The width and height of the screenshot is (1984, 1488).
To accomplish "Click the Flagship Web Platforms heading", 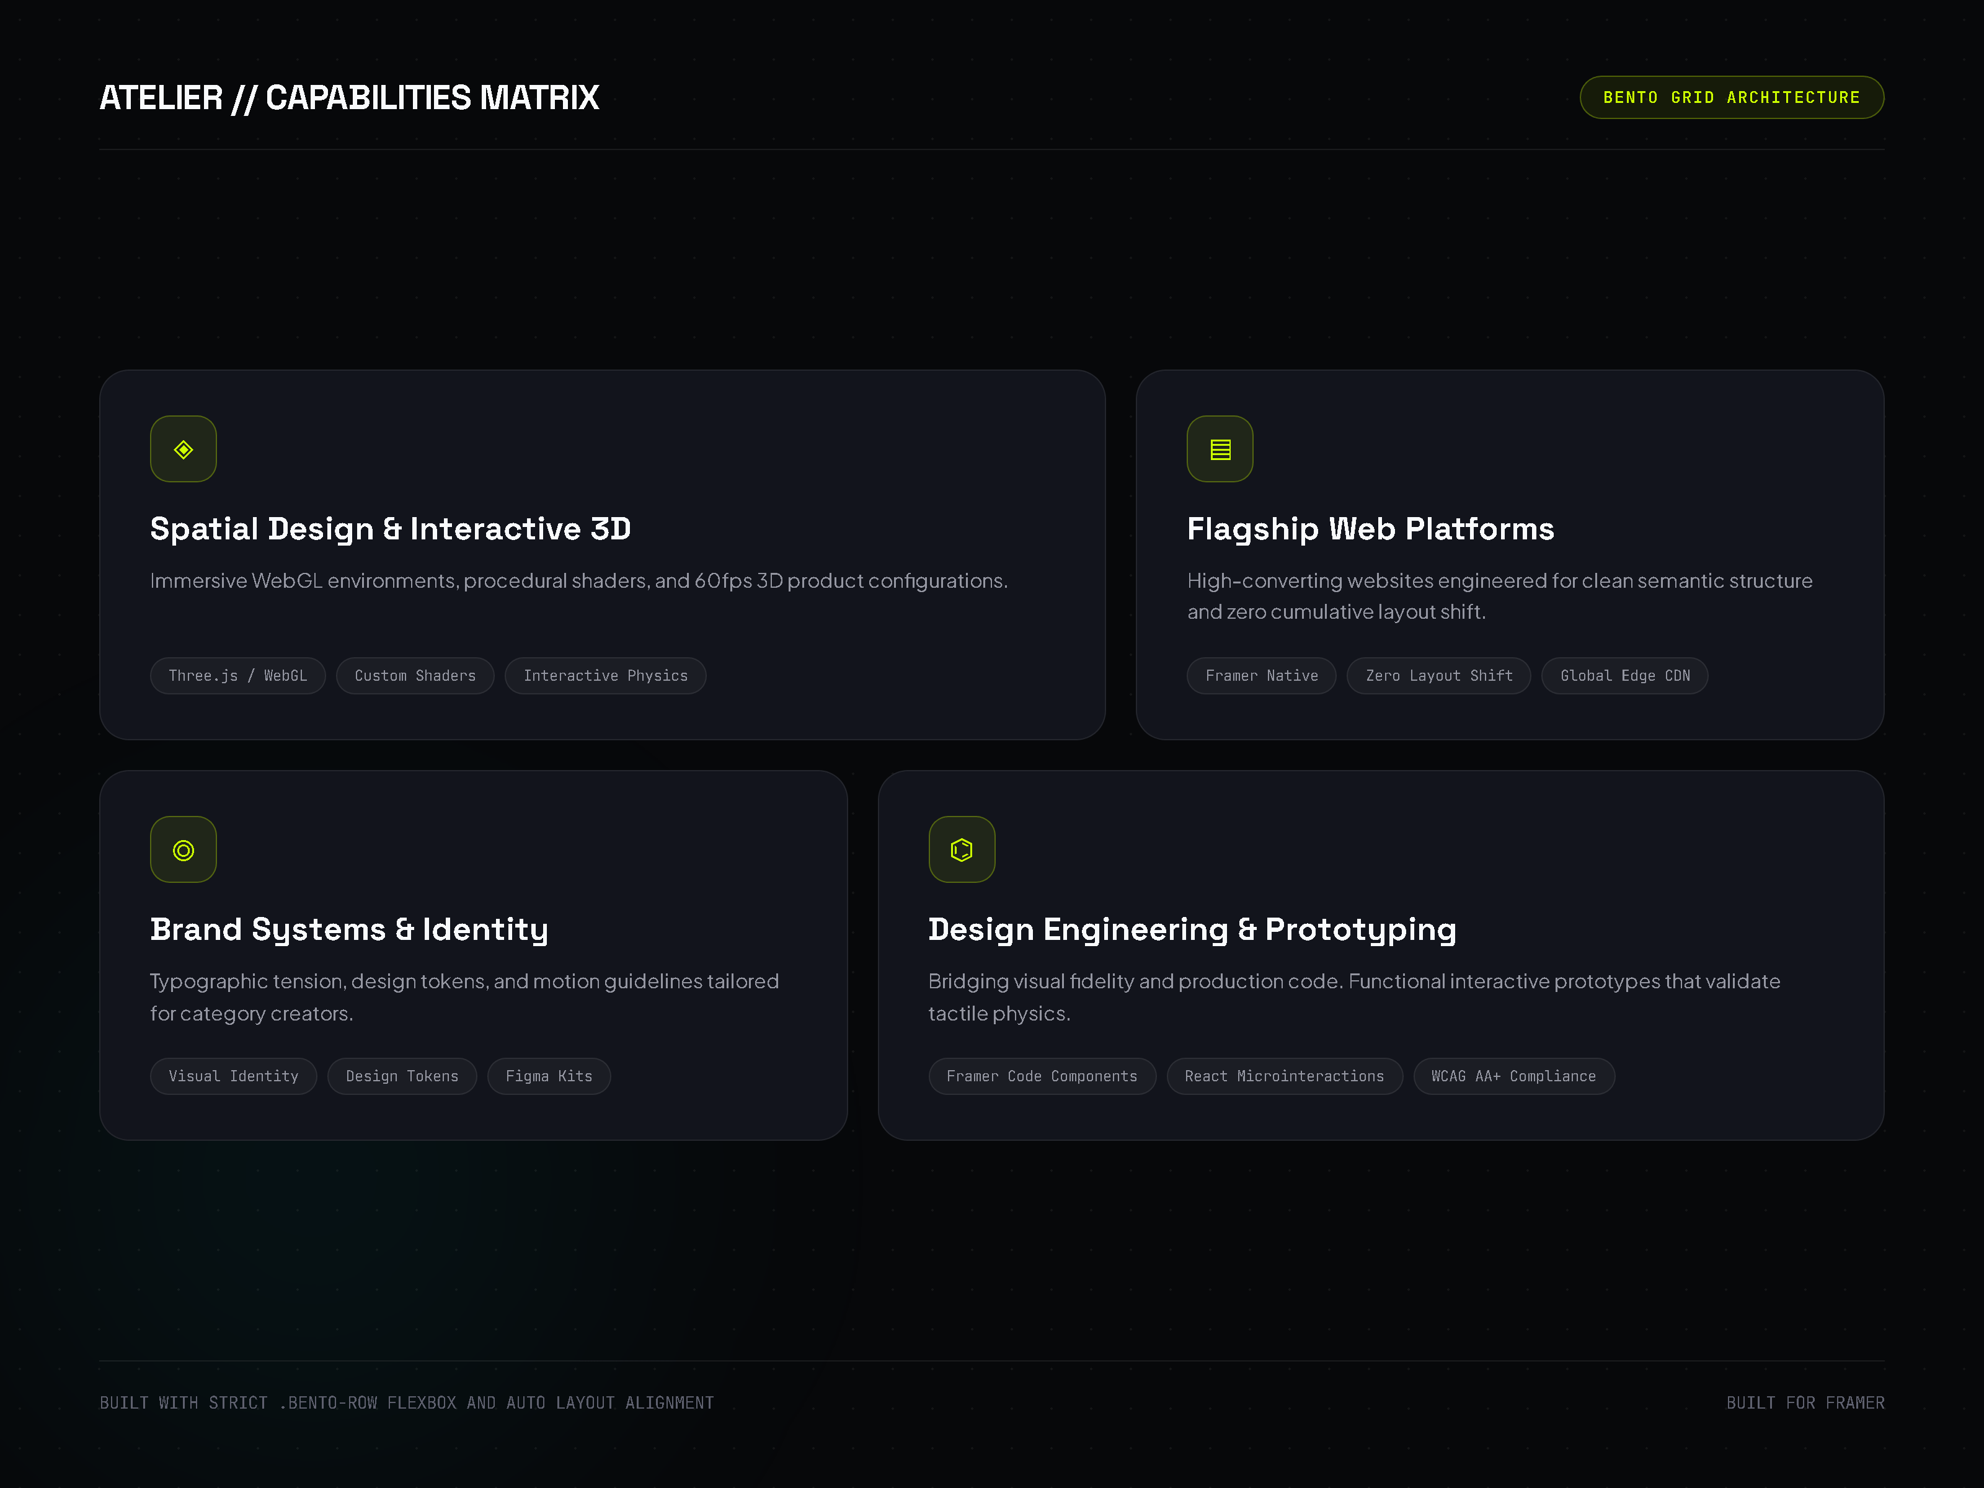I will (1370, 529).
